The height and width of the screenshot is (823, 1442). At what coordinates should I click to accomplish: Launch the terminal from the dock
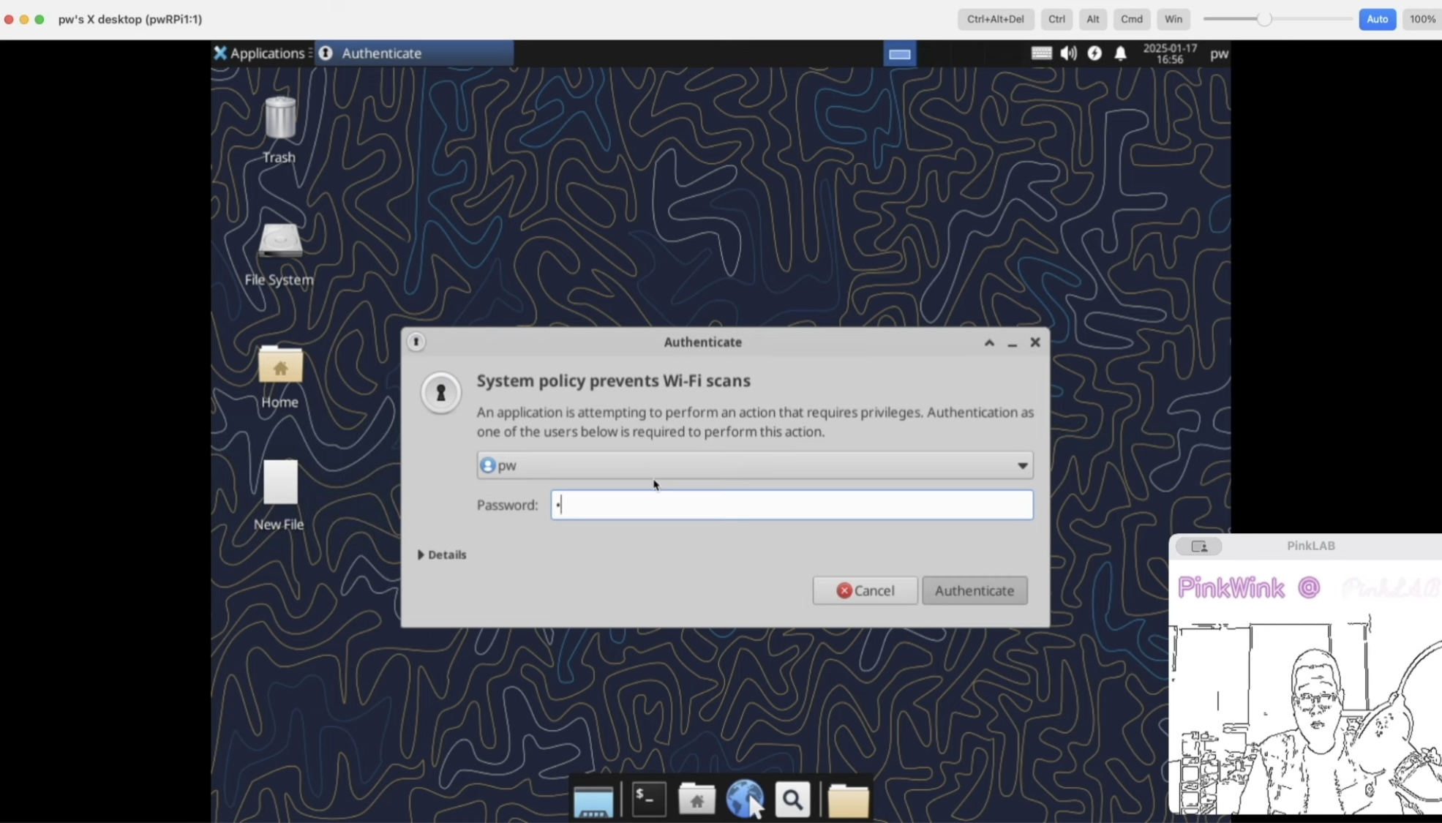648,799
